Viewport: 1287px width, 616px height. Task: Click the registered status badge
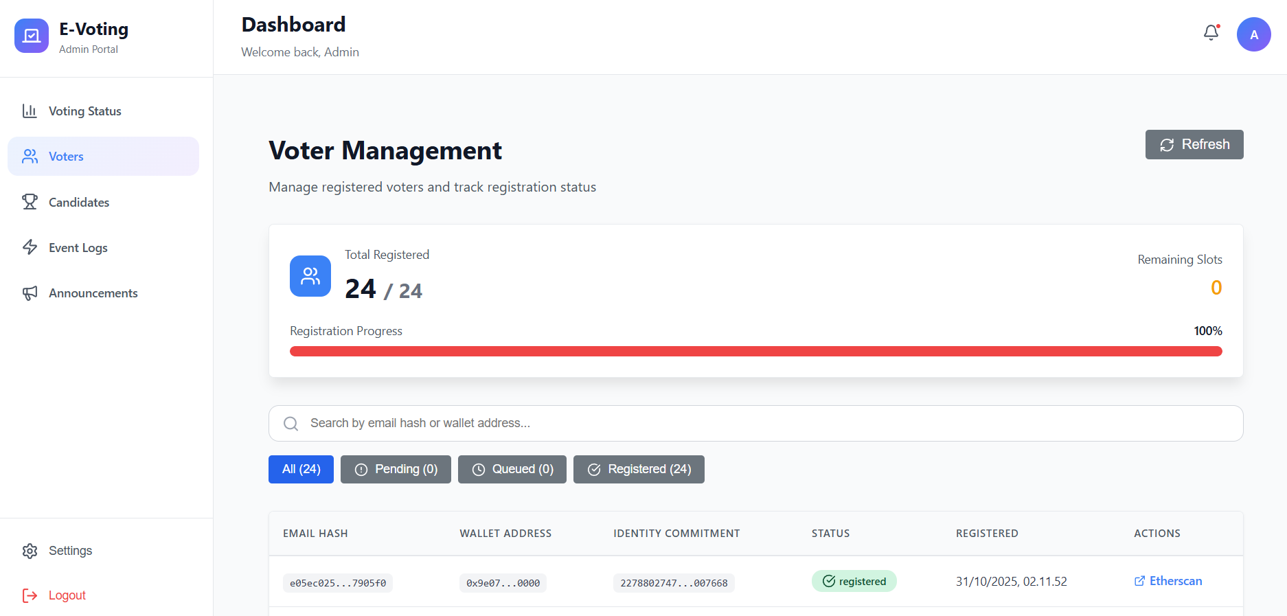pos(854,581)
